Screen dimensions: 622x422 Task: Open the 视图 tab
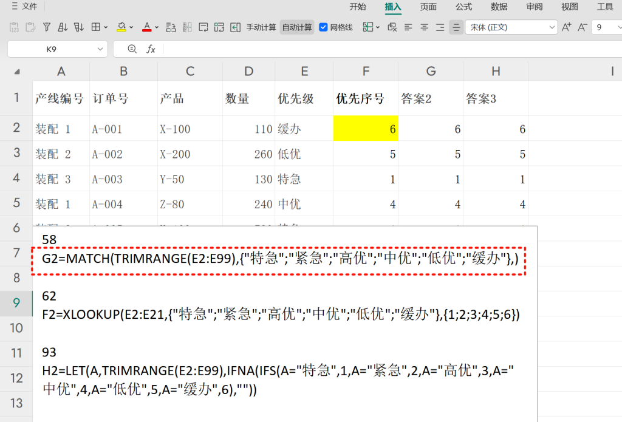[x=569, y=7]
